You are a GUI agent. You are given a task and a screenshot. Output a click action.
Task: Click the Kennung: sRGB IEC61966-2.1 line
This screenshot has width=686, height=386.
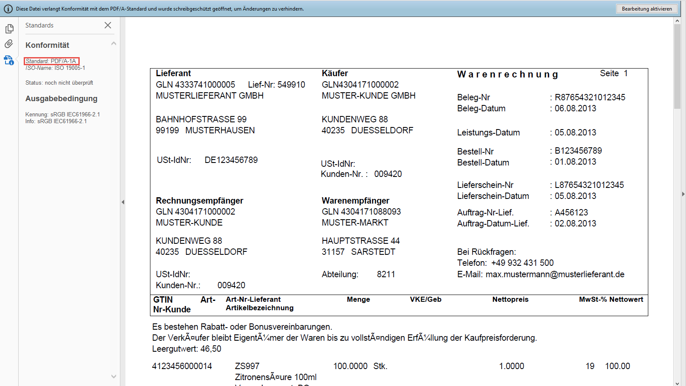(x=62, y=114)
